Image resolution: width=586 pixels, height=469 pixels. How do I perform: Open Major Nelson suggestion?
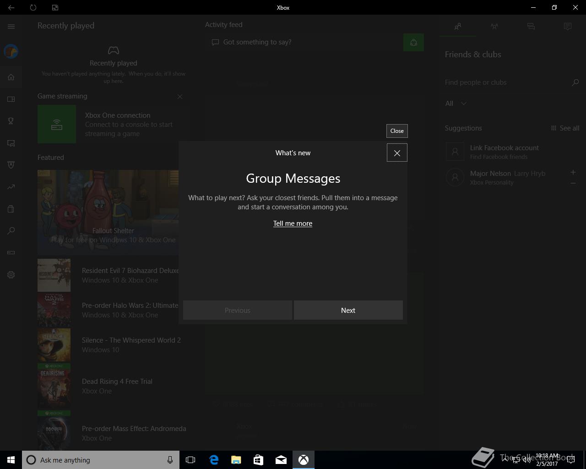506,177
